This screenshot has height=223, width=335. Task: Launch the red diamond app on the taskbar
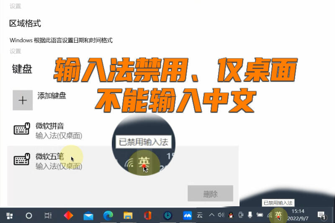(x=68, y=215)
